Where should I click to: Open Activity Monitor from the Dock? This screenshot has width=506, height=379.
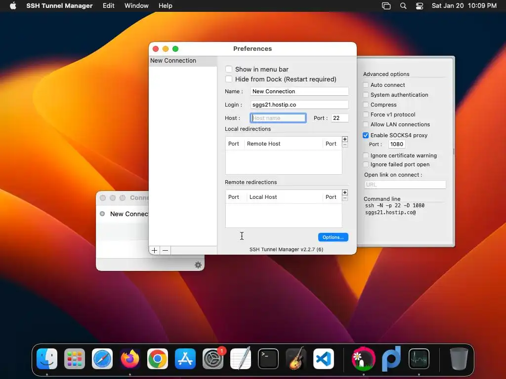[419, 359]
